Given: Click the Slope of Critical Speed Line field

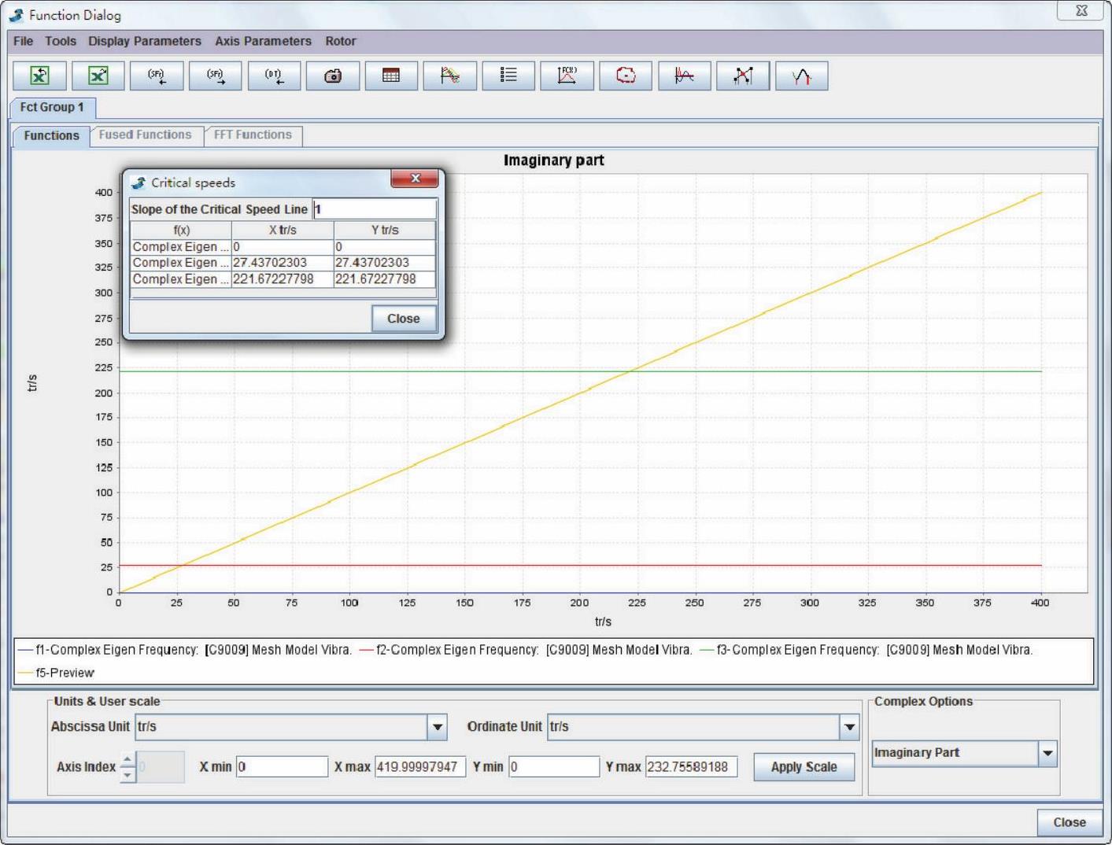Looking at the screenshot, I should [x=375, y=209].
